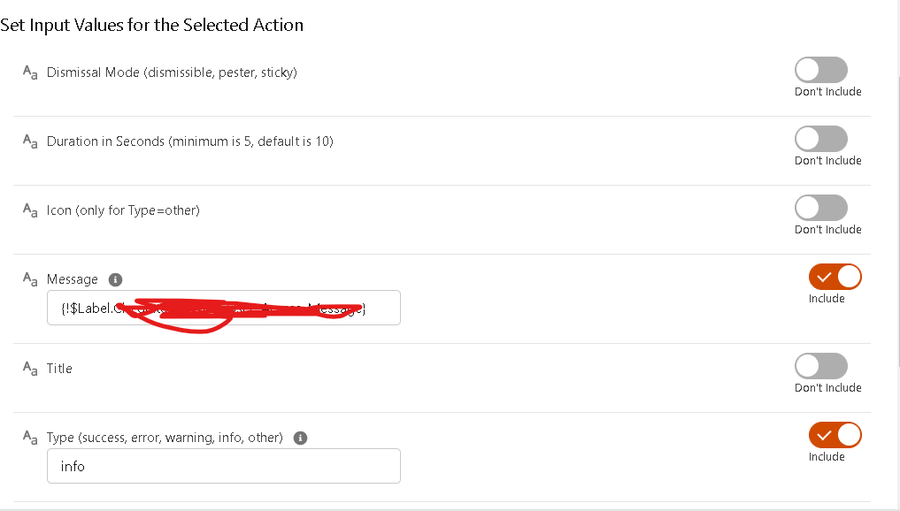Click the Aa icon beside Icon field
Screen dimensions: 900x511
click(x=30, y=210)
